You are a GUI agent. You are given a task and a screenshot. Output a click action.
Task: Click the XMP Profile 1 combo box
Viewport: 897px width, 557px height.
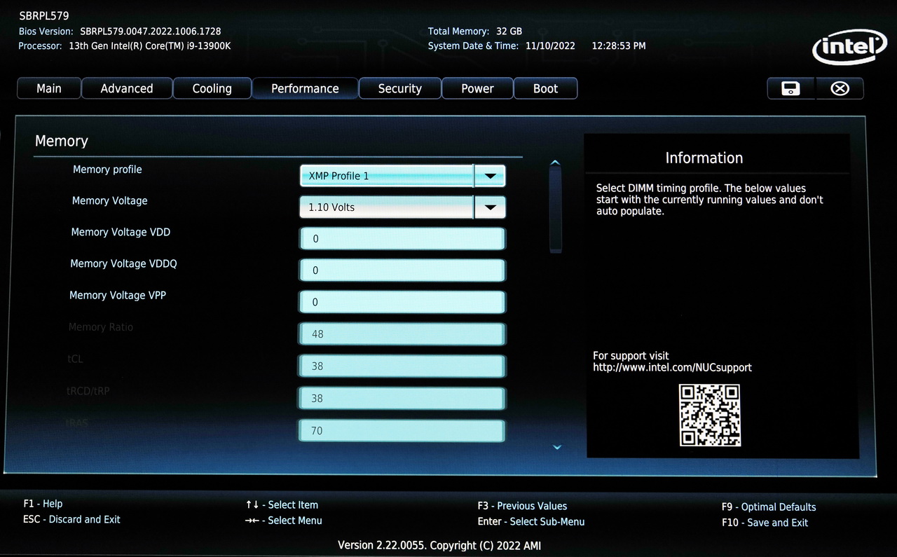point(403,176)
